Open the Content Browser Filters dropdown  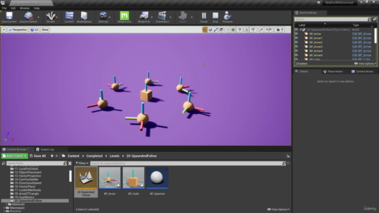pyautogui.click(x=82, y=163)
